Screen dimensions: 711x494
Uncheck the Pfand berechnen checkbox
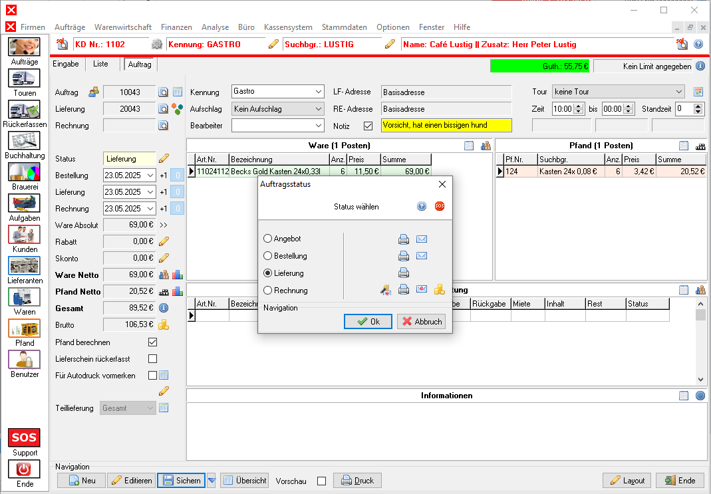click(x=152, y=342)
